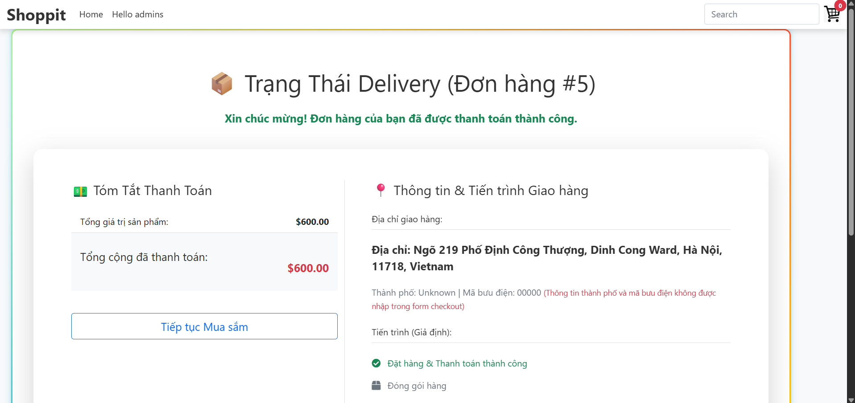Click the red location pin icon

point(380,190)
